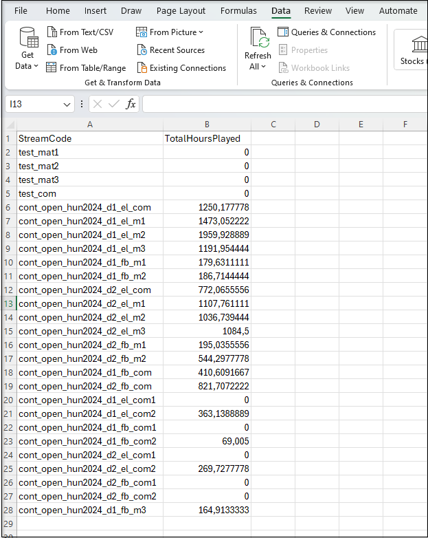Open Existing Connections
This screenshot has height=538, width=428.
(181, 68)
